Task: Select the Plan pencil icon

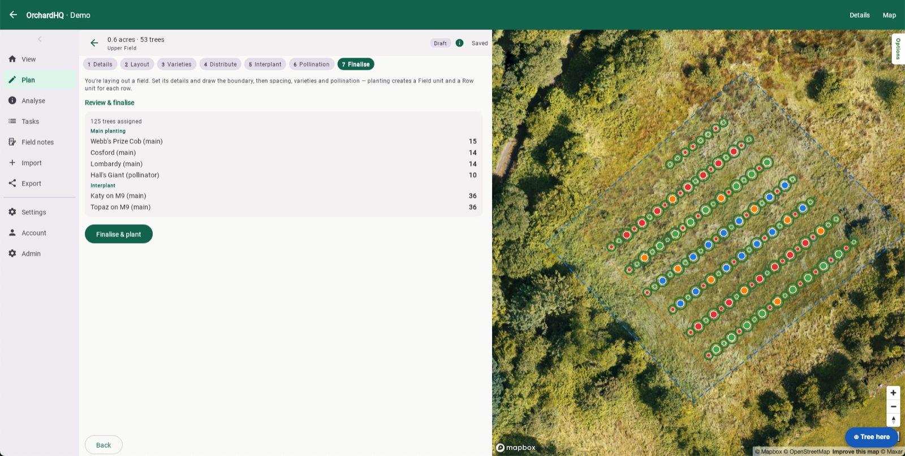Action: 12,80
